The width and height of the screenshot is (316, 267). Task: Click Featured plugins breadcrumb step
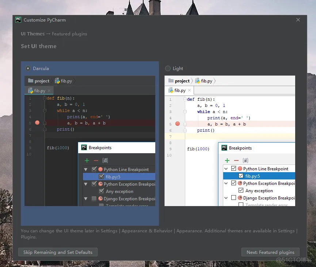point(69,34)
